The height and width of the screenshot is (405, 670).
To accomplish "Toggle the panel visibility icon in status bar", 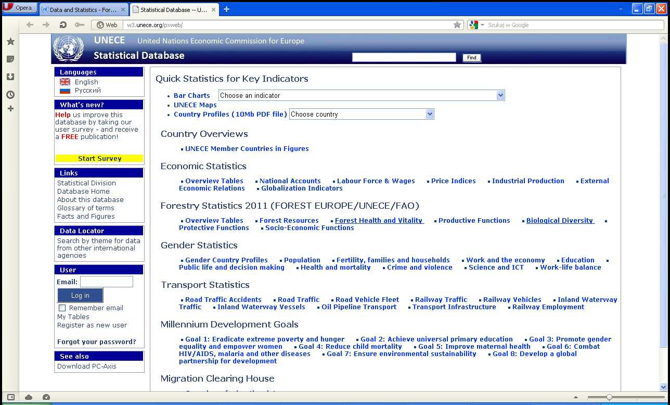I will [10, 397].
